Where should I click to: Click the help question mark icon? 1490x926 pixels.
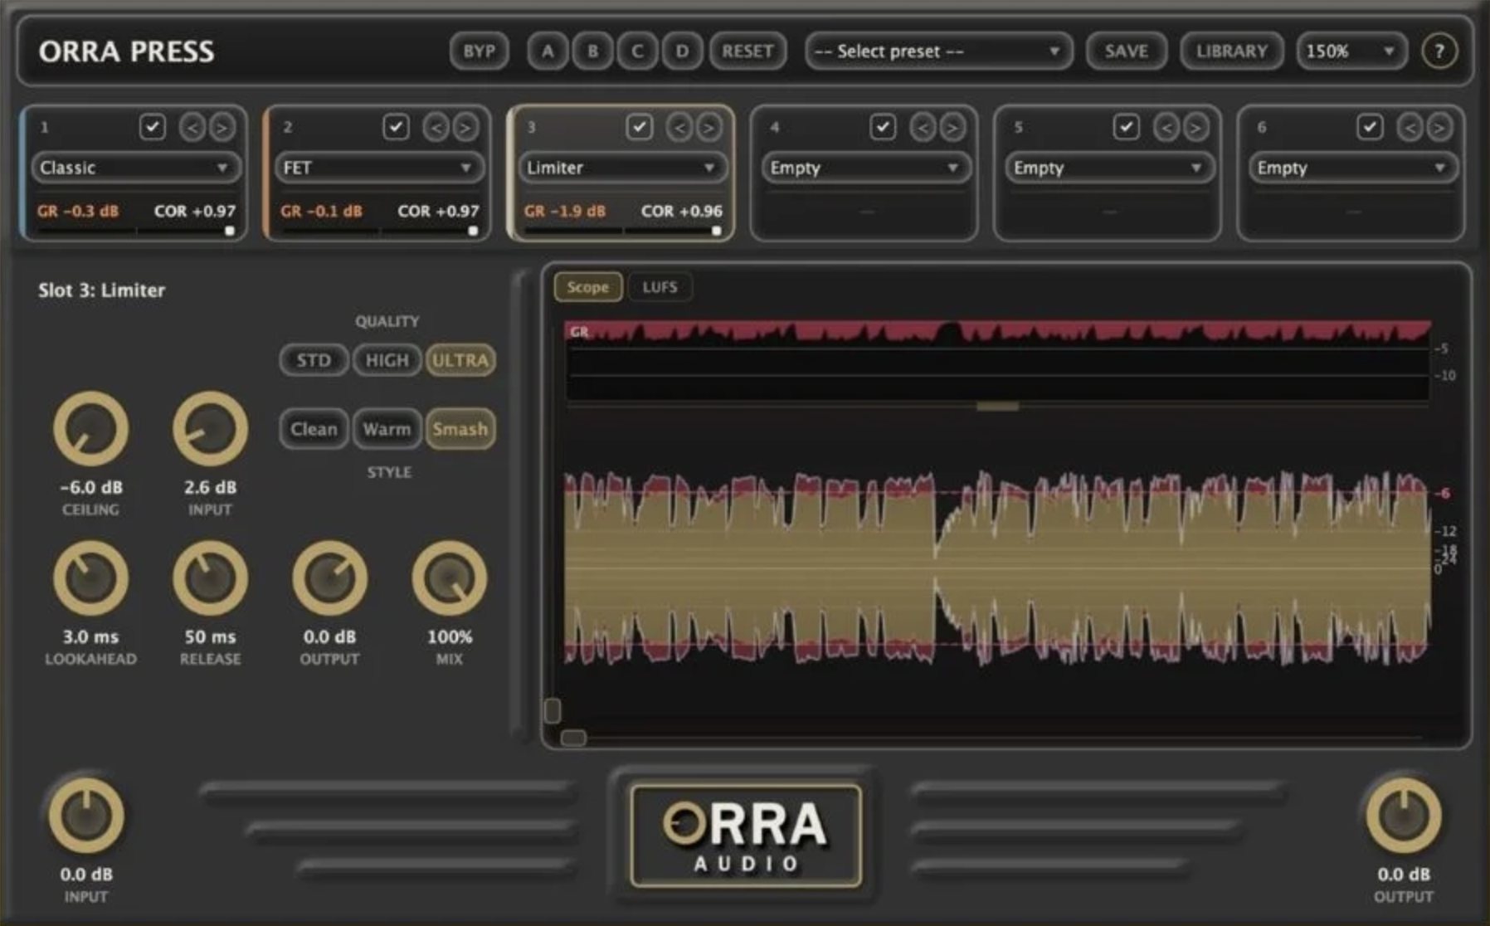point(1439,51)
